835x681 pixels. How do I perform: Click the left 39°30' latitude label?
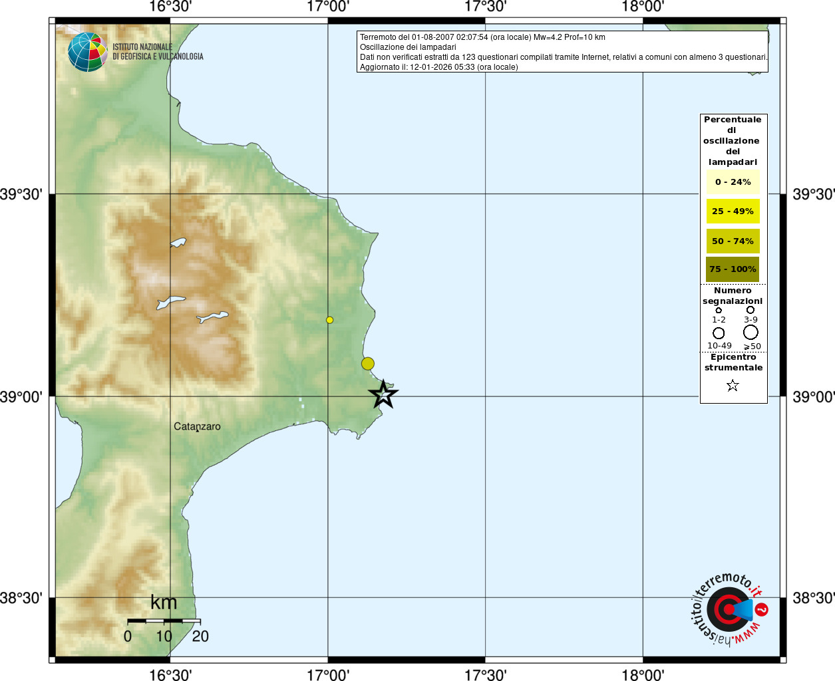21,194
